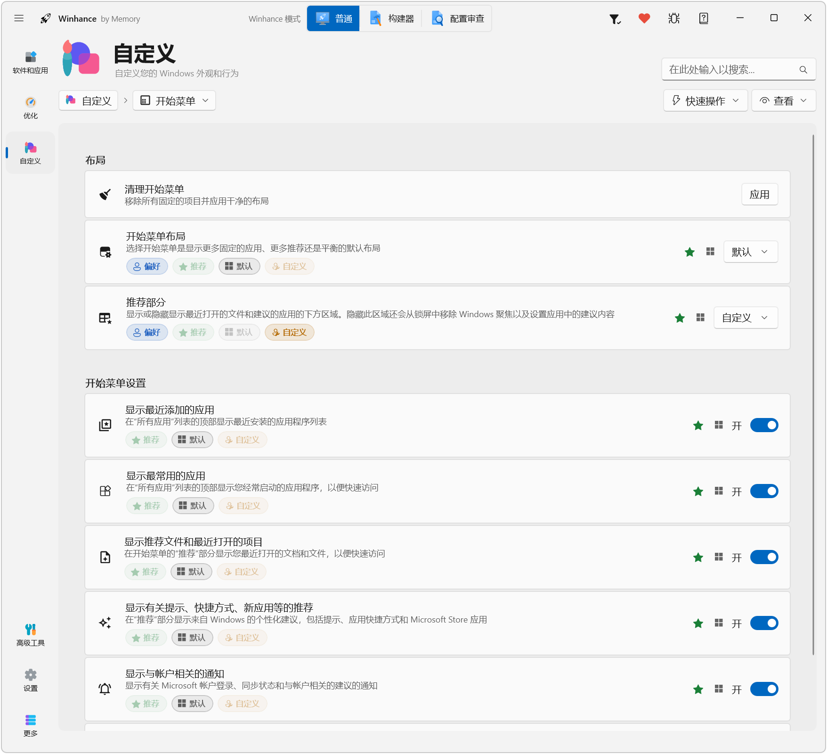The width and height of the screenshot is (827, 754).
Task: Click 应用 button for 清理开始菜单
Action: pyautogui.click(x=760, y=194)
